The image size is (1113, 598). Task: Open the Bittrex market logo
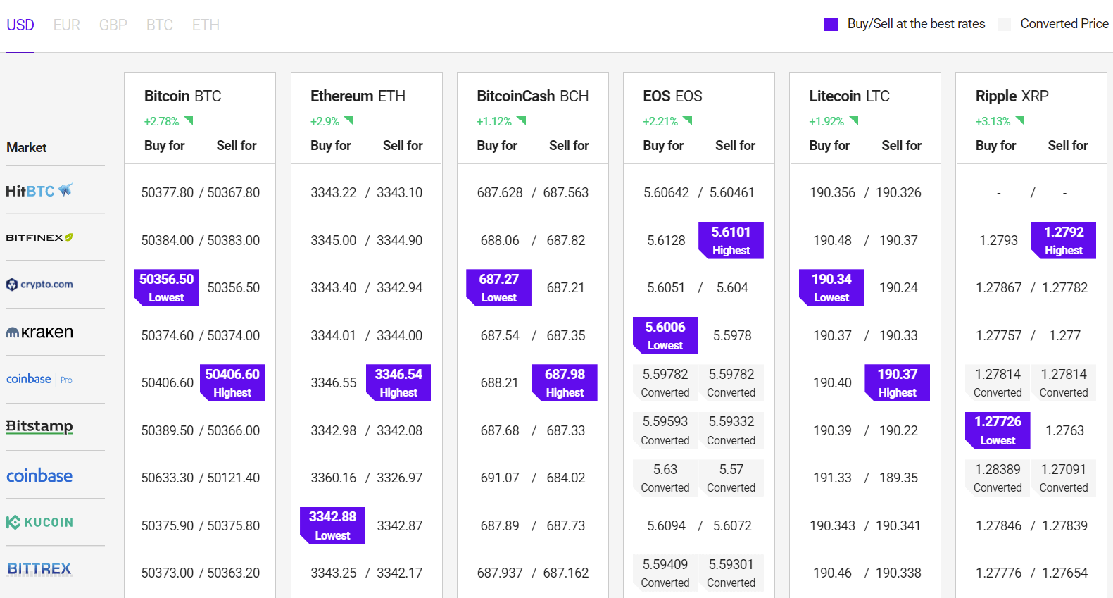(39, 569)
